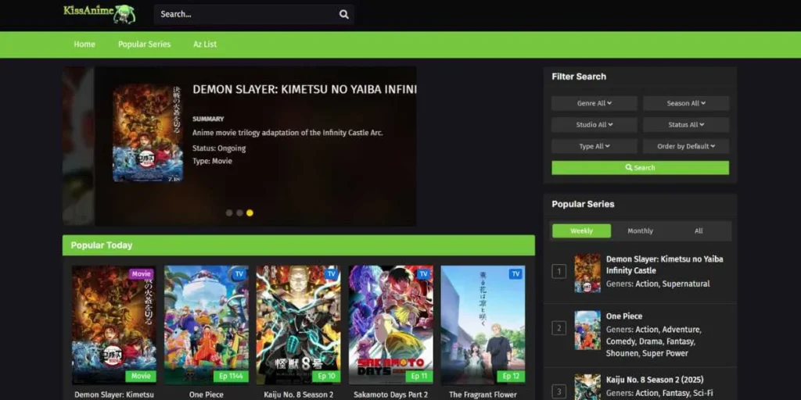Open the Sakamoto Days Part 2 poster
This screenshot has height=400, width=801.
[x=391, y=324]
